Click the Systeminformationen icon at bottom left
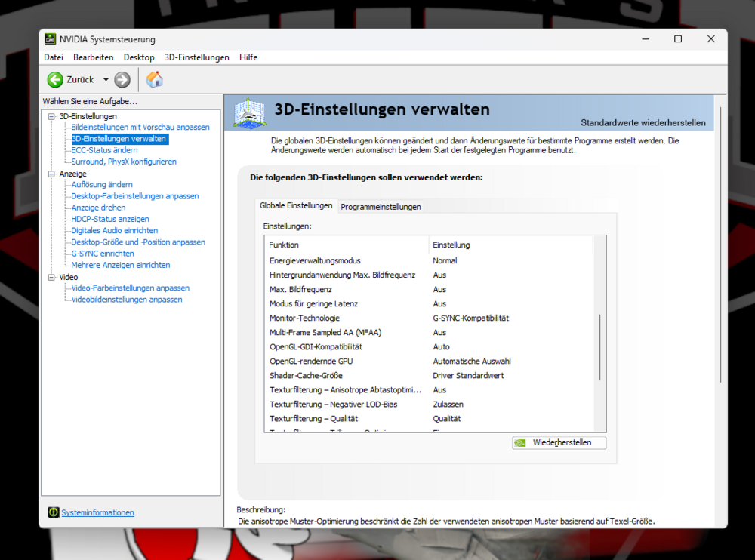The height and width of the screenshot is (560, 755). 53,512
